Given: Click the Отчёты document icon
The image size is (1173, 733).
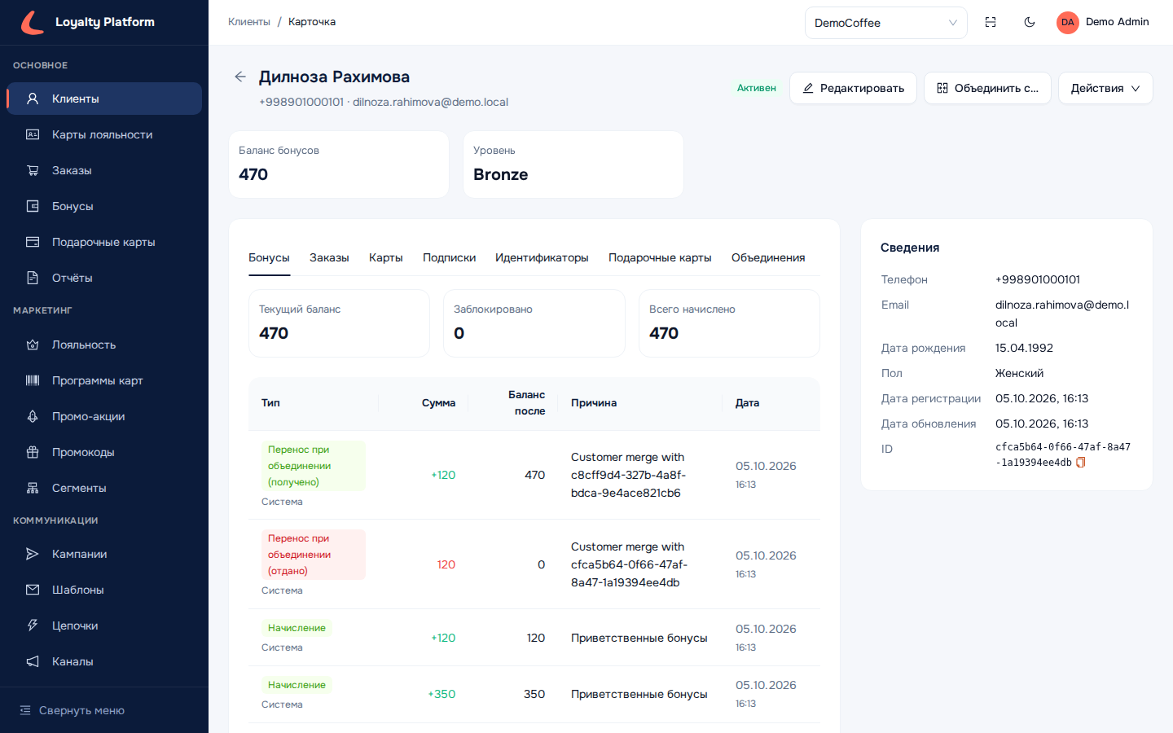Looking at the screenshot, I should pyautogui.click(x=33, y=278).
